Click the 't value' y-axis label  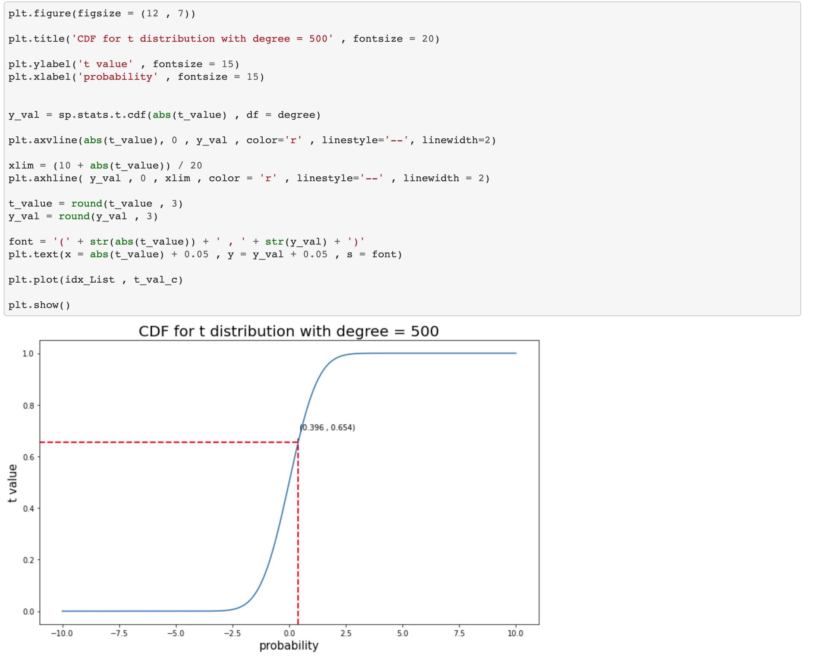click(13, 484)
